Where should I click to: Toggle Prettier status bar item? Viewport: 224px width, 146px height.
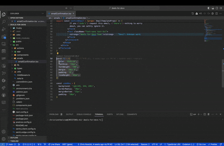[212, 144]
